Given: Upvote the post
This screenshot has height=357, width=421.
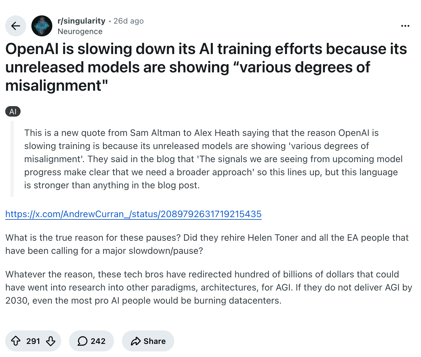Looking at the screenshot, I should pyautogui.click(x=16, y=341).
